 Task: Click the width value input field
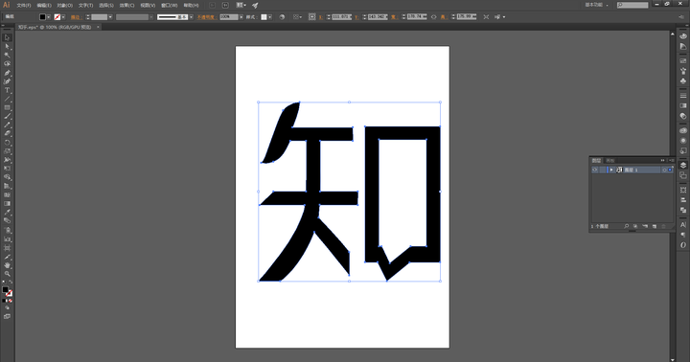pyautogui.click(x=417, y=16)
